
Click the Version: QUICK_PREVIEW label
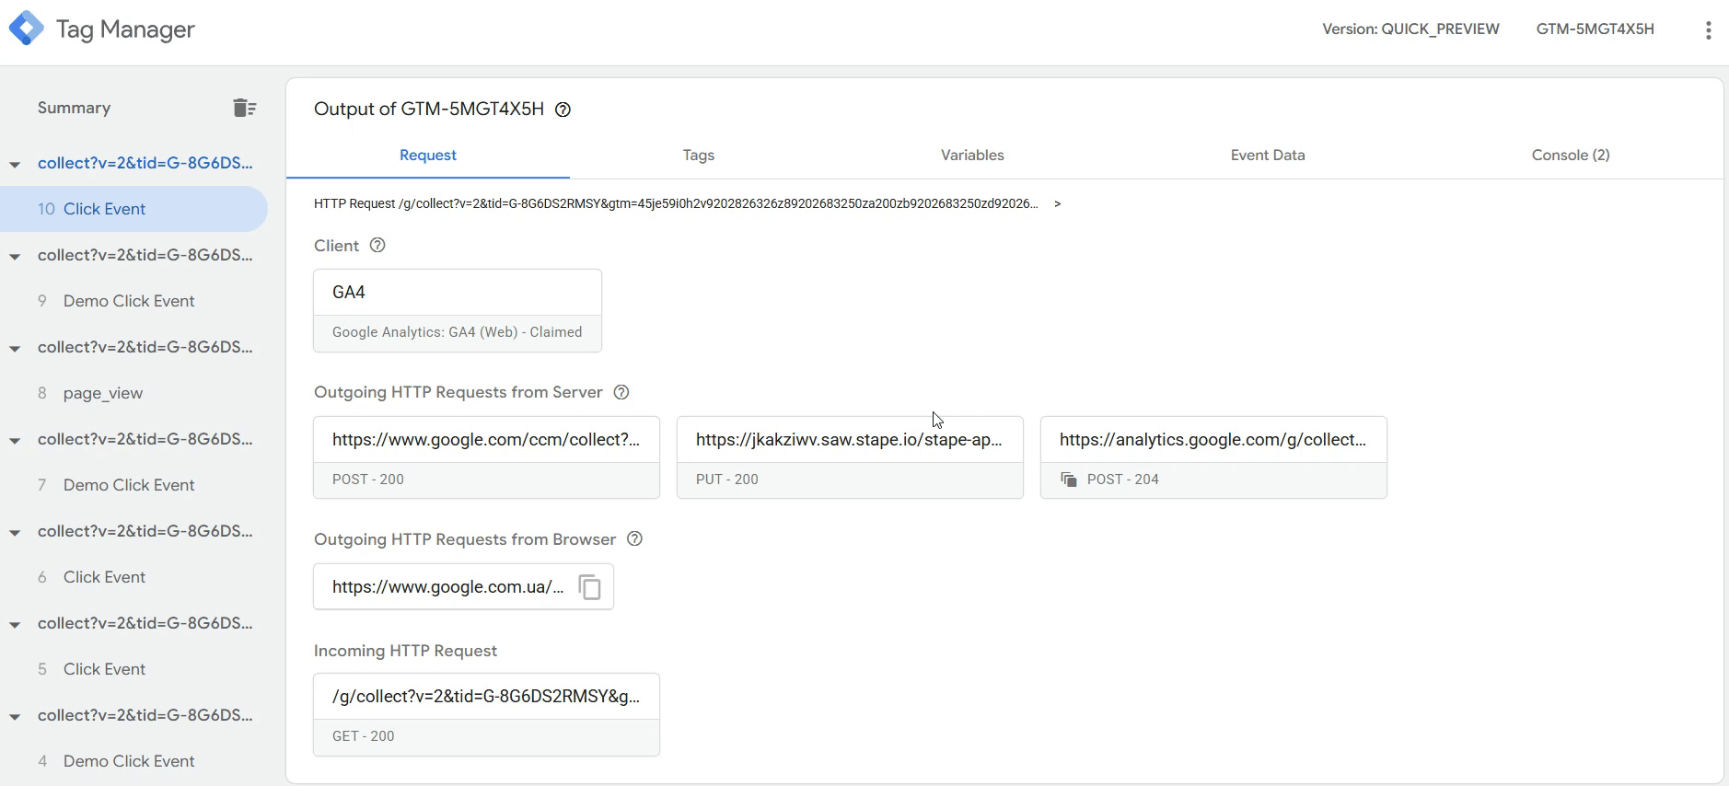(1410, 29)
